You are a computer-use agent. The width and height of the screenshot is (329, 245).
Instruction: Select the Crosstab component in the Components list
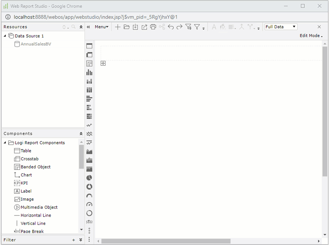(29, 159)
